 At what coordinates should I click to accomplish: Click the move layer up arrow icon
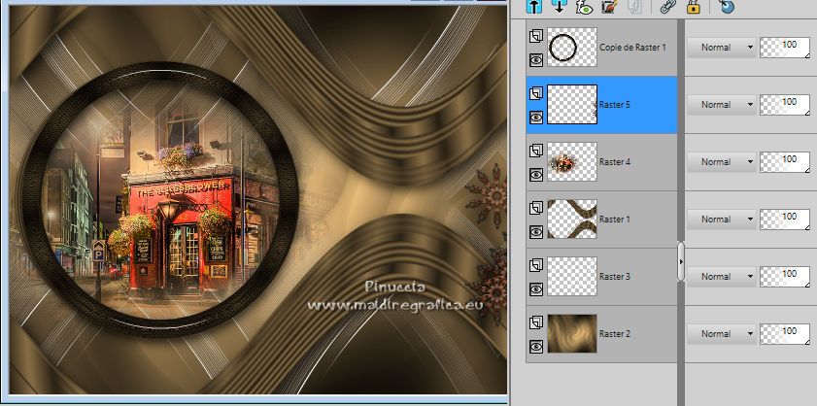[x=533, y=7]
